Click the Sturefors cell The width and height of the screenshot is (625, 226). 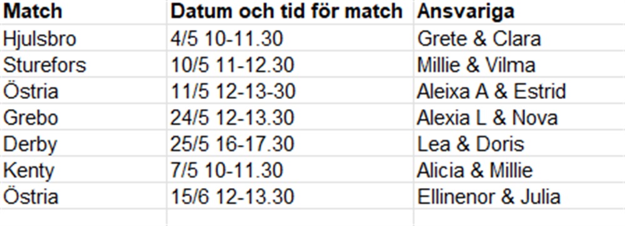[x=83, y=64]
